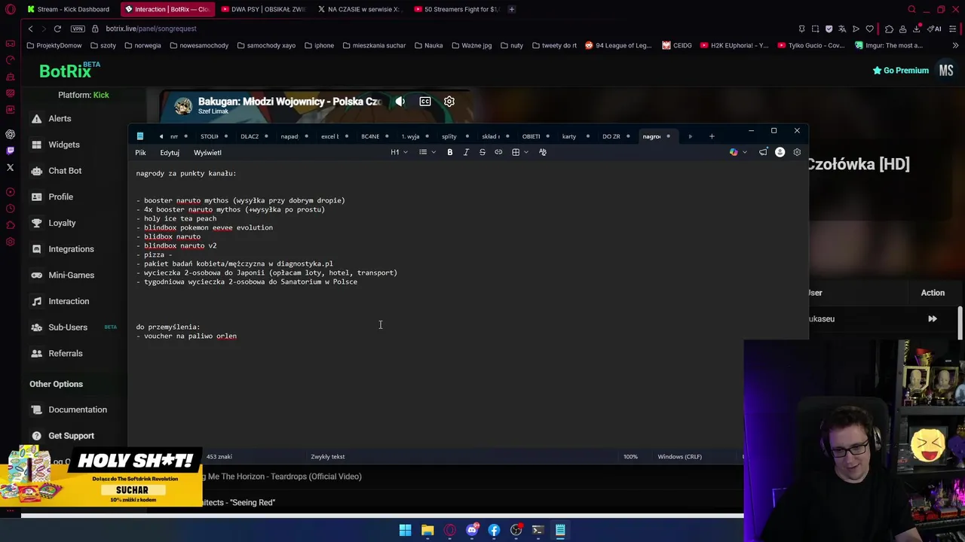Image resolution: width=965 pixels, height=542 pixels.
Task: Click the browser address bar URL
Action: (x=151, y=29)
